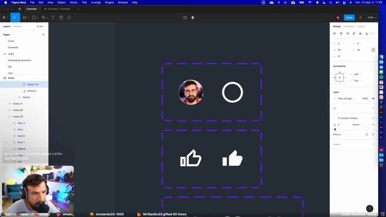386x217 pixels.
Task: Toggle the constrain proportions icon
Action: click(x=373, y=50)
